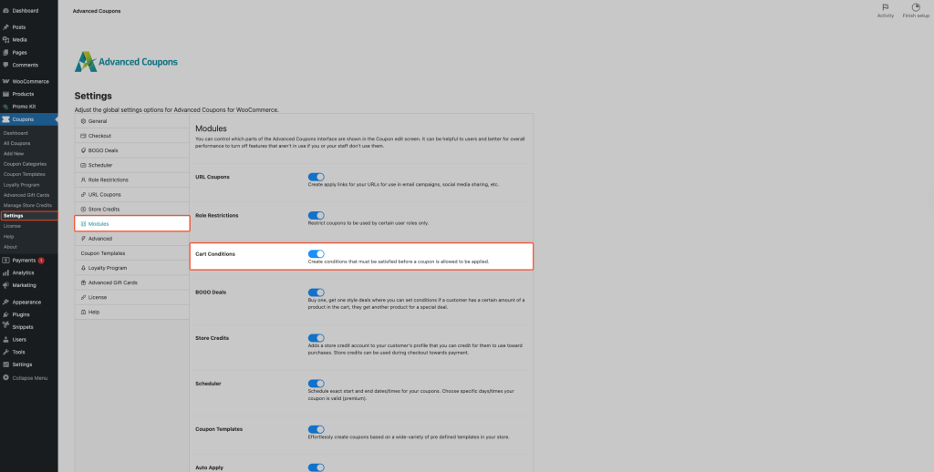The width and height of the screenshot is (934, 472).
Task: Open the URL Coupons settings tab
Action: pos(131,195)
